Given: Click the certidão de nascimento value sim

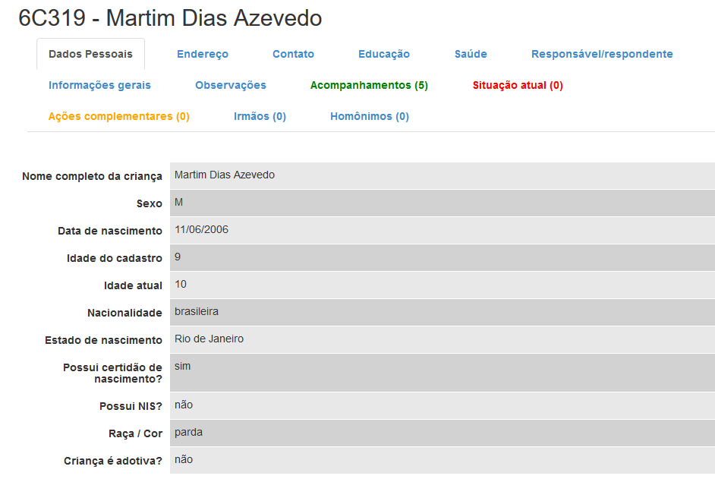Looking at the screenshot, I should coord(182,367).
